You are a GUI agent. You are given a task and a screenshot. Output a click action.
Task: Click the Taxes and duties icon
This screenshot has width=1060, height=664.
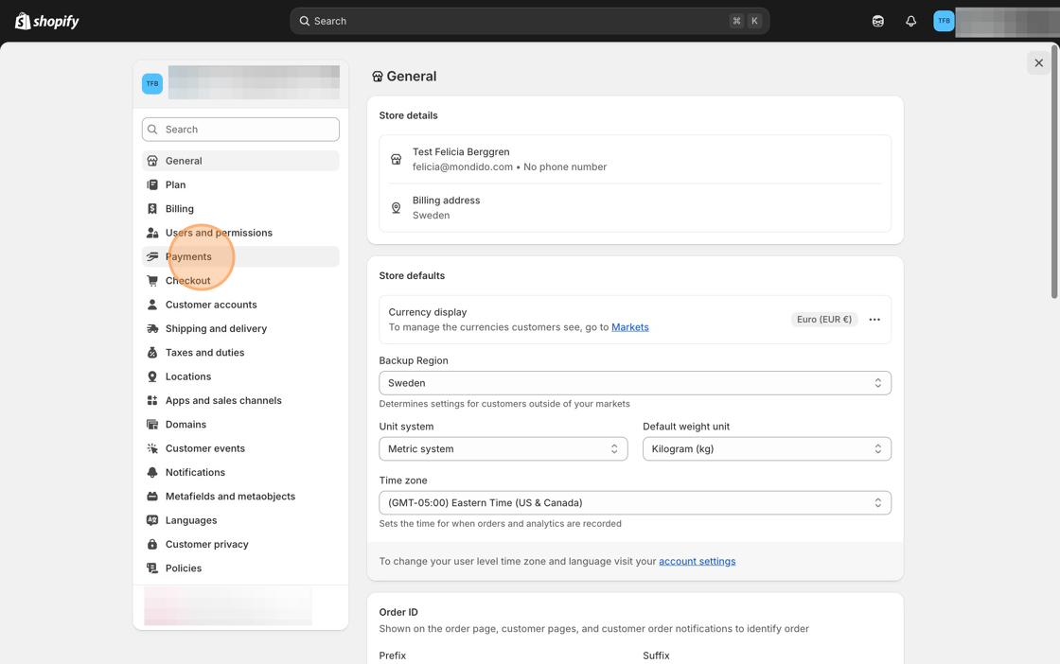(x=152, y=353)
